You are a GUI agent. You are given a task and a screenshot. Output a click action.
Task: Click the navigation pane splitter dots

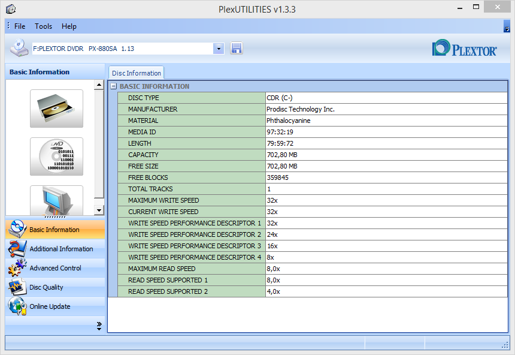click(55, 217)
